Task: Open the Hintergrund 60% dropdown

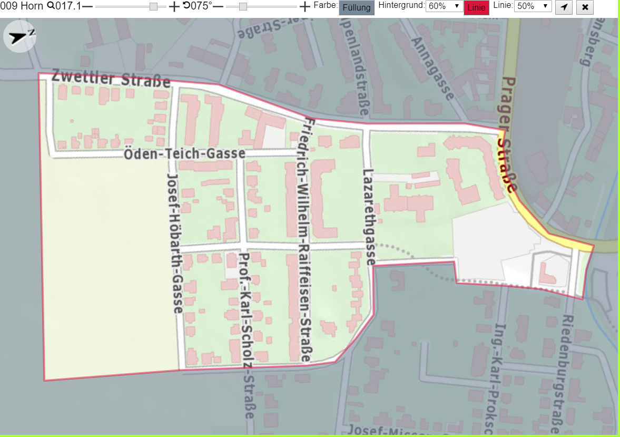Action: click(x=444, y=6)
